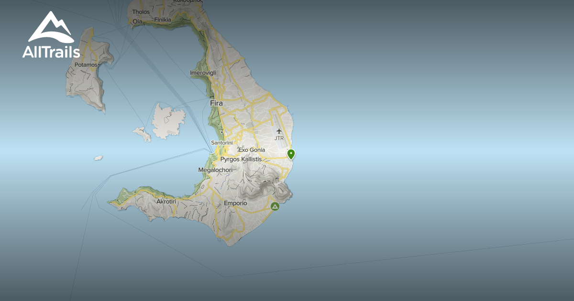Click the Imerovigli town label
The width and height of the screenshot is (574, 301).
click(204, 72)
